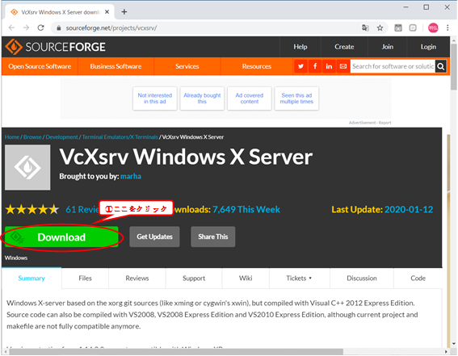Click the SourceForge logo
The width and height of the screenshot is (458, 356).
(56, 47)
